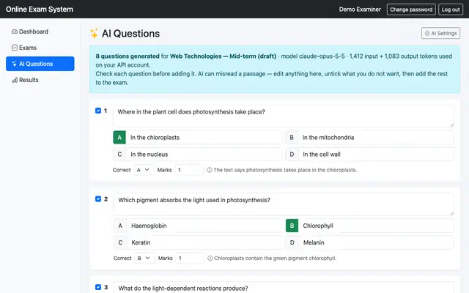Grab the resize handle of question 2 textarea
469x293 pixels.
pos(451,213)
